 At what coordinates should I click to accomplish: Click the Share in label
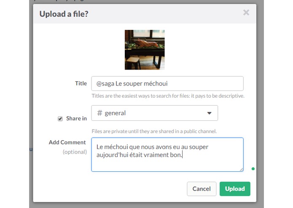[76, 118]
